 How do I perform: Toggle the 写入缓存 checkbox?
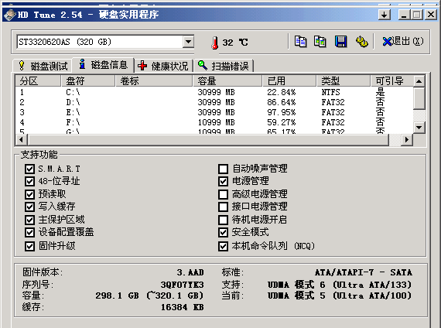pos(30,207)
